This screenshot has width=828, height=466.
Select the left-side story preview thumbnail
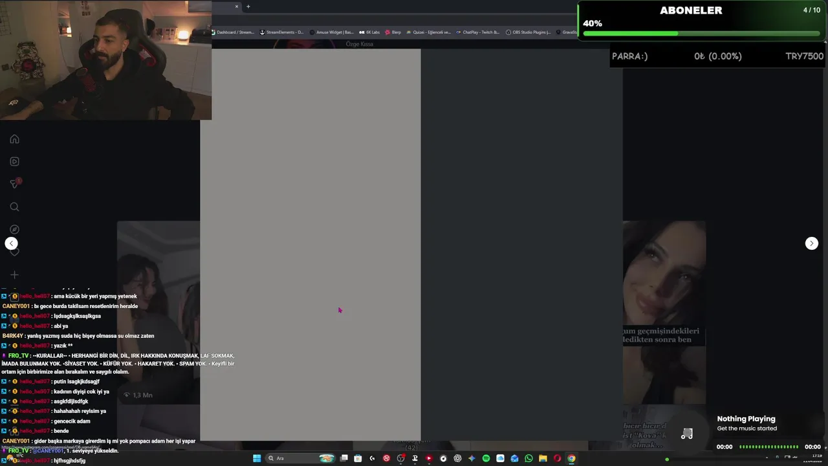click(x=158, y=313)
